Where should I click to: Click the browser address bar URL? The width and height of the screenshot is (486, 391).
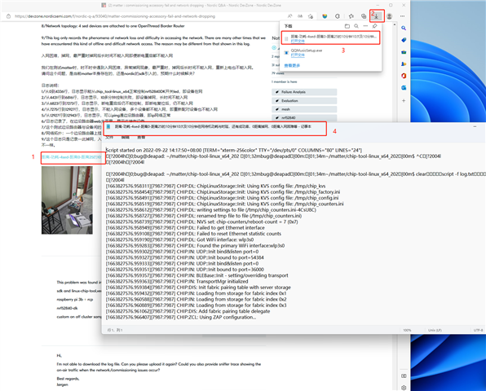[115, 16]
